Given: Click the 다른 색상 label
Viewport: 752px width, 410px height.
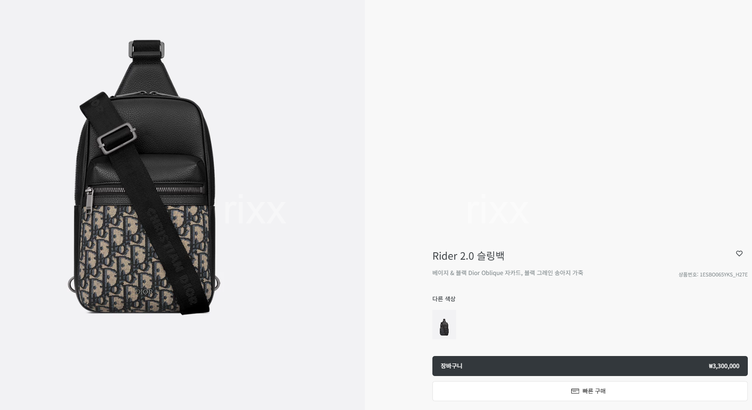Looking at the screenshot, I should coord(444,299).
